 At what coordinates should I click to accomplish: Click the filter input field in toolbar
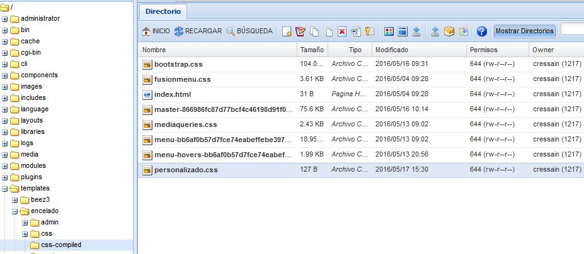[572, 29]
